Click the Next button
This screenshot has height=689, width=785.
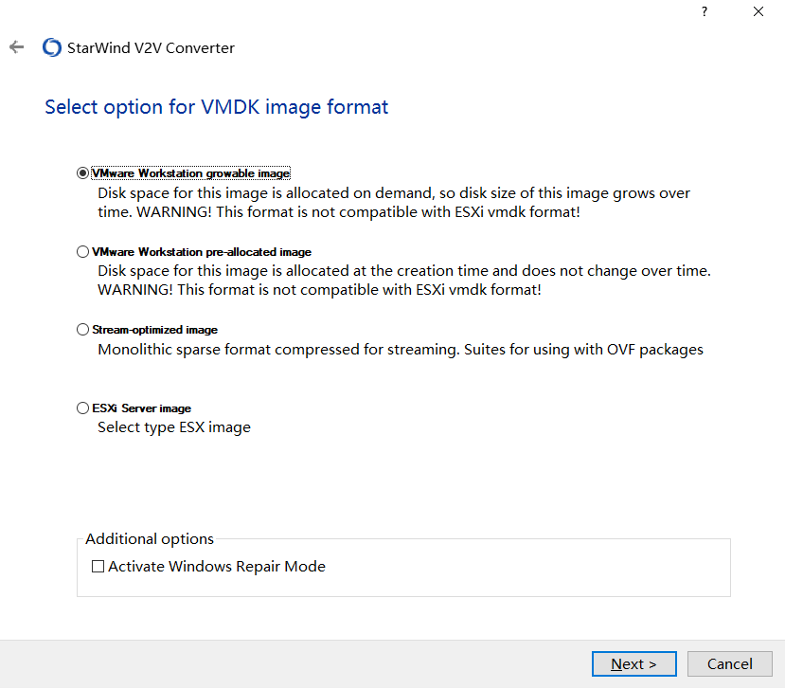(x=634, y=663)
